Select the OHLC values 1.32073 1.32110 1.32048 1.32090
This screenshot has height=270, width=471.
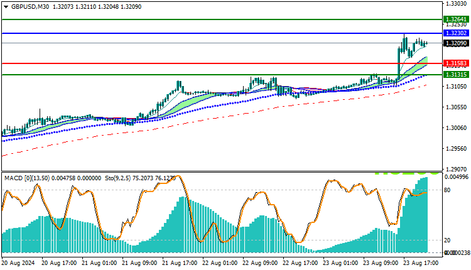tap(97, 7)
